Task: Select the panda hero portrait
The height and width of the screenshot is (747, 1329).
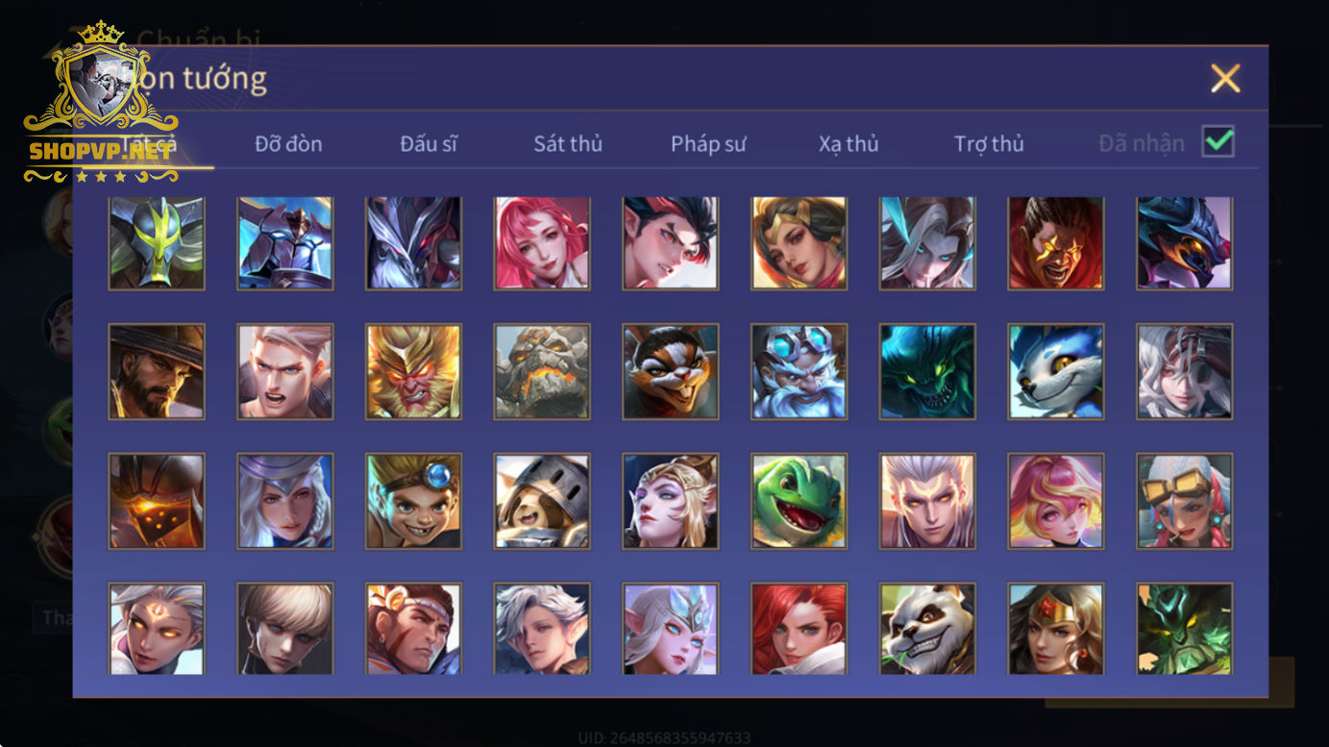Action: pos(927,629)
